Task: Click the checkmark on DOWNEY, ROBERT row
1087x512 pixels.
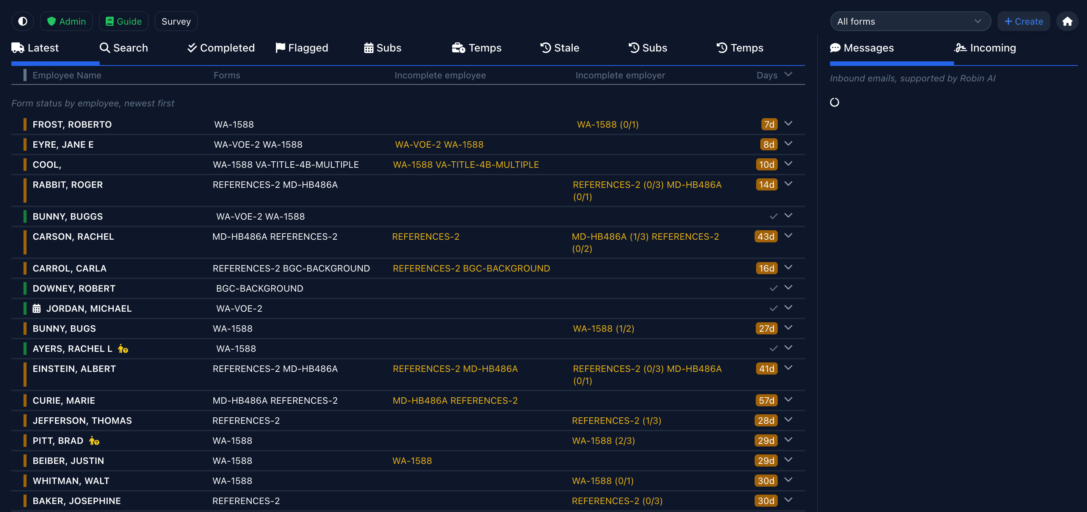Action: [x=773, y=289]
